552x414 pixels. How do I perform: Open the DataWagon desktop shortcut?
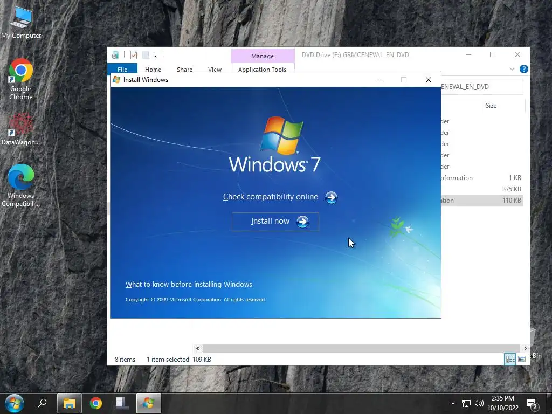[x=21, y=129]
